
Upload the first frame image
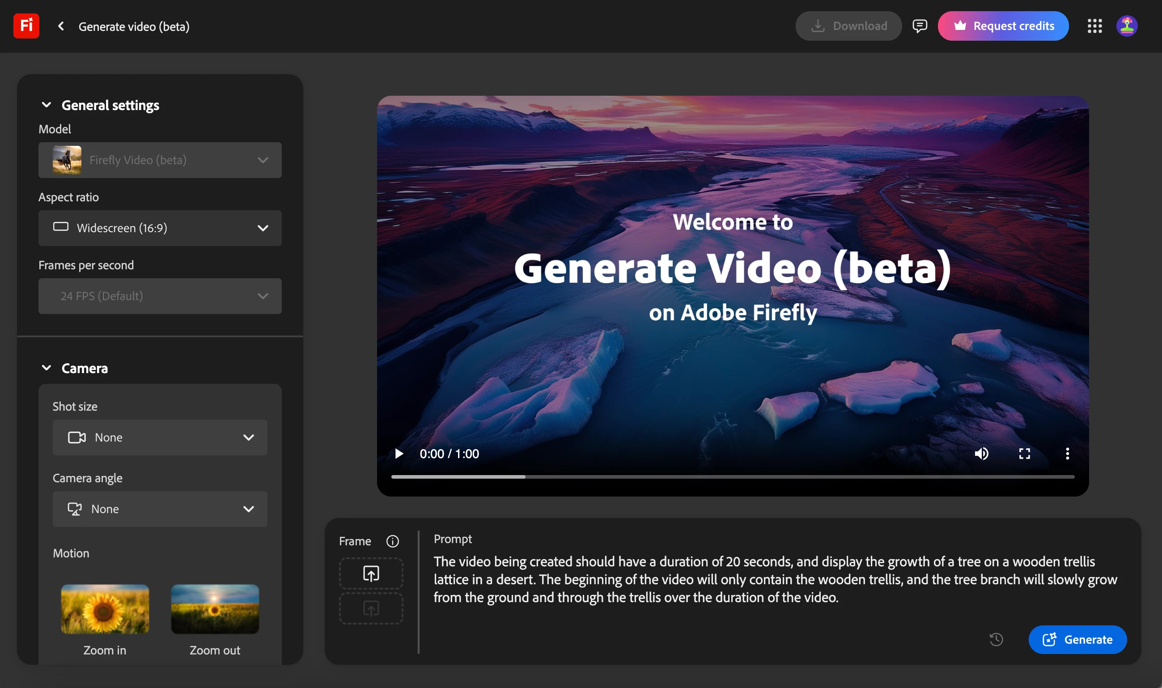371,573
